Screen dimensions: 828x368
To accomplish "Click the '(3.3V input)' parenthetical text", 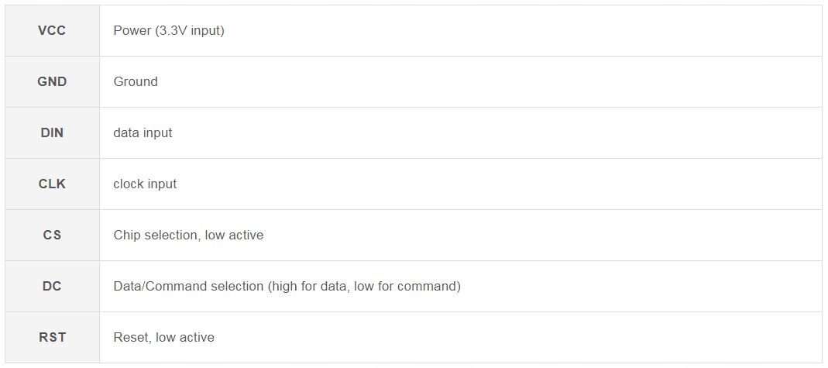I will [x=189, y=31].
